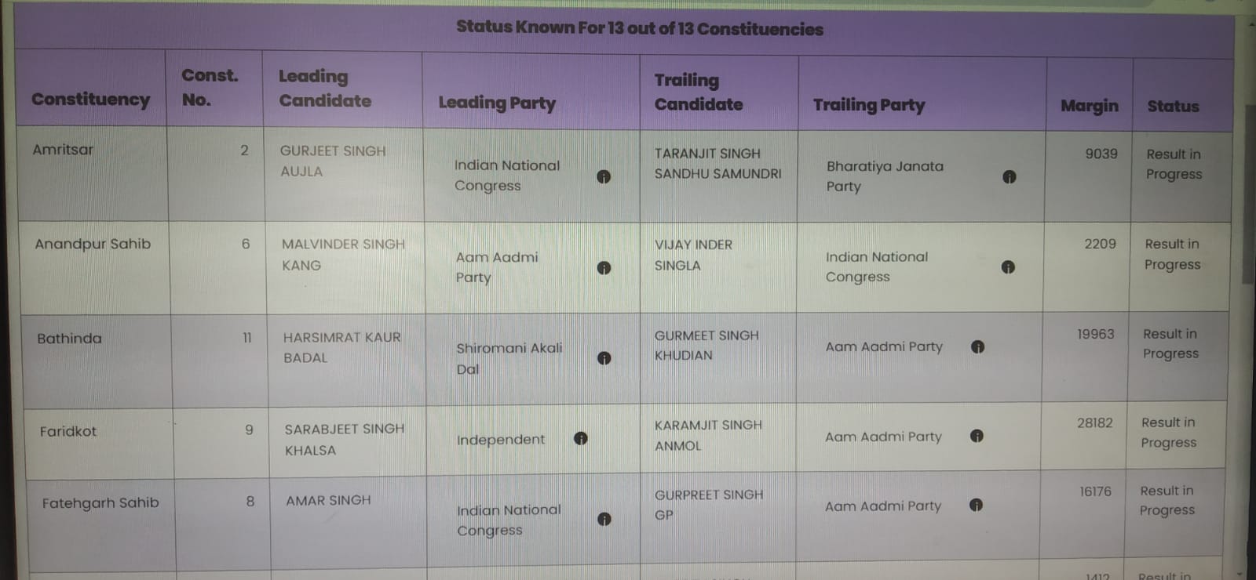Show info for Anandpur Sahib trailing Congress

1008,267
